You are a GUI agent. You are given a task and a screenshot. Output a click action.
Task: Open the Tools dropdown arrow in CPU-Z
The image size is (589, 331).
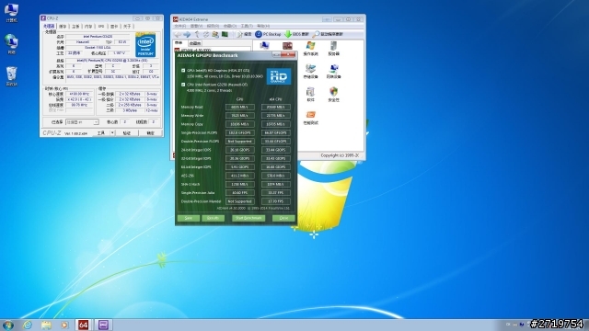point(112,132)
